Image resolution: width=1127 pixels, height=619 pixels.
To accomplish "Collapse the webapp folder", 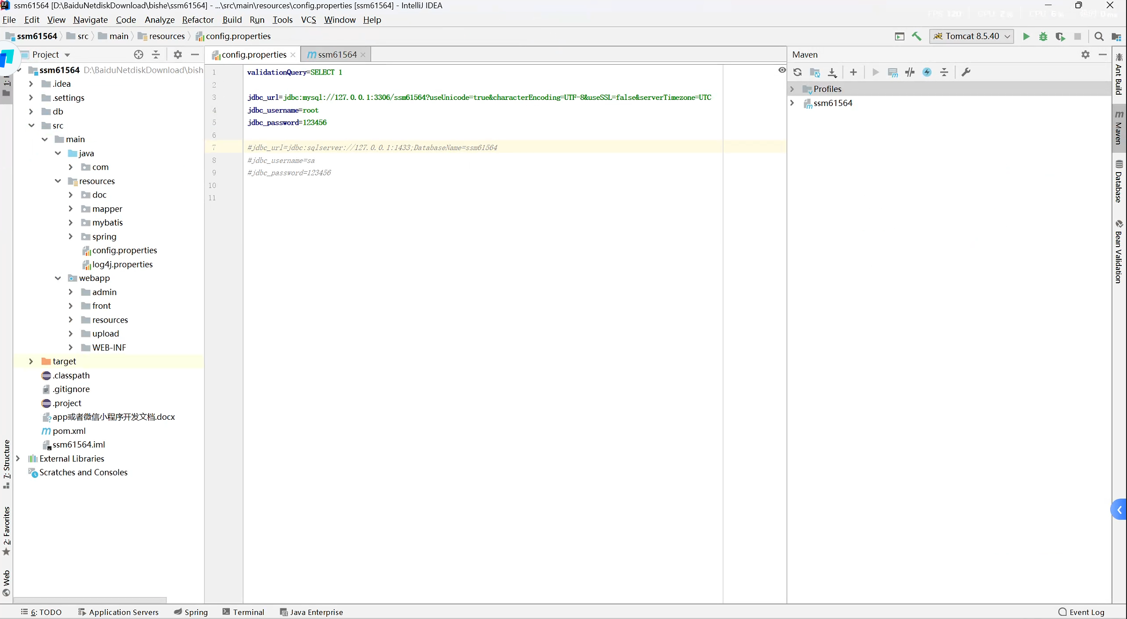I will coord(58,278).
